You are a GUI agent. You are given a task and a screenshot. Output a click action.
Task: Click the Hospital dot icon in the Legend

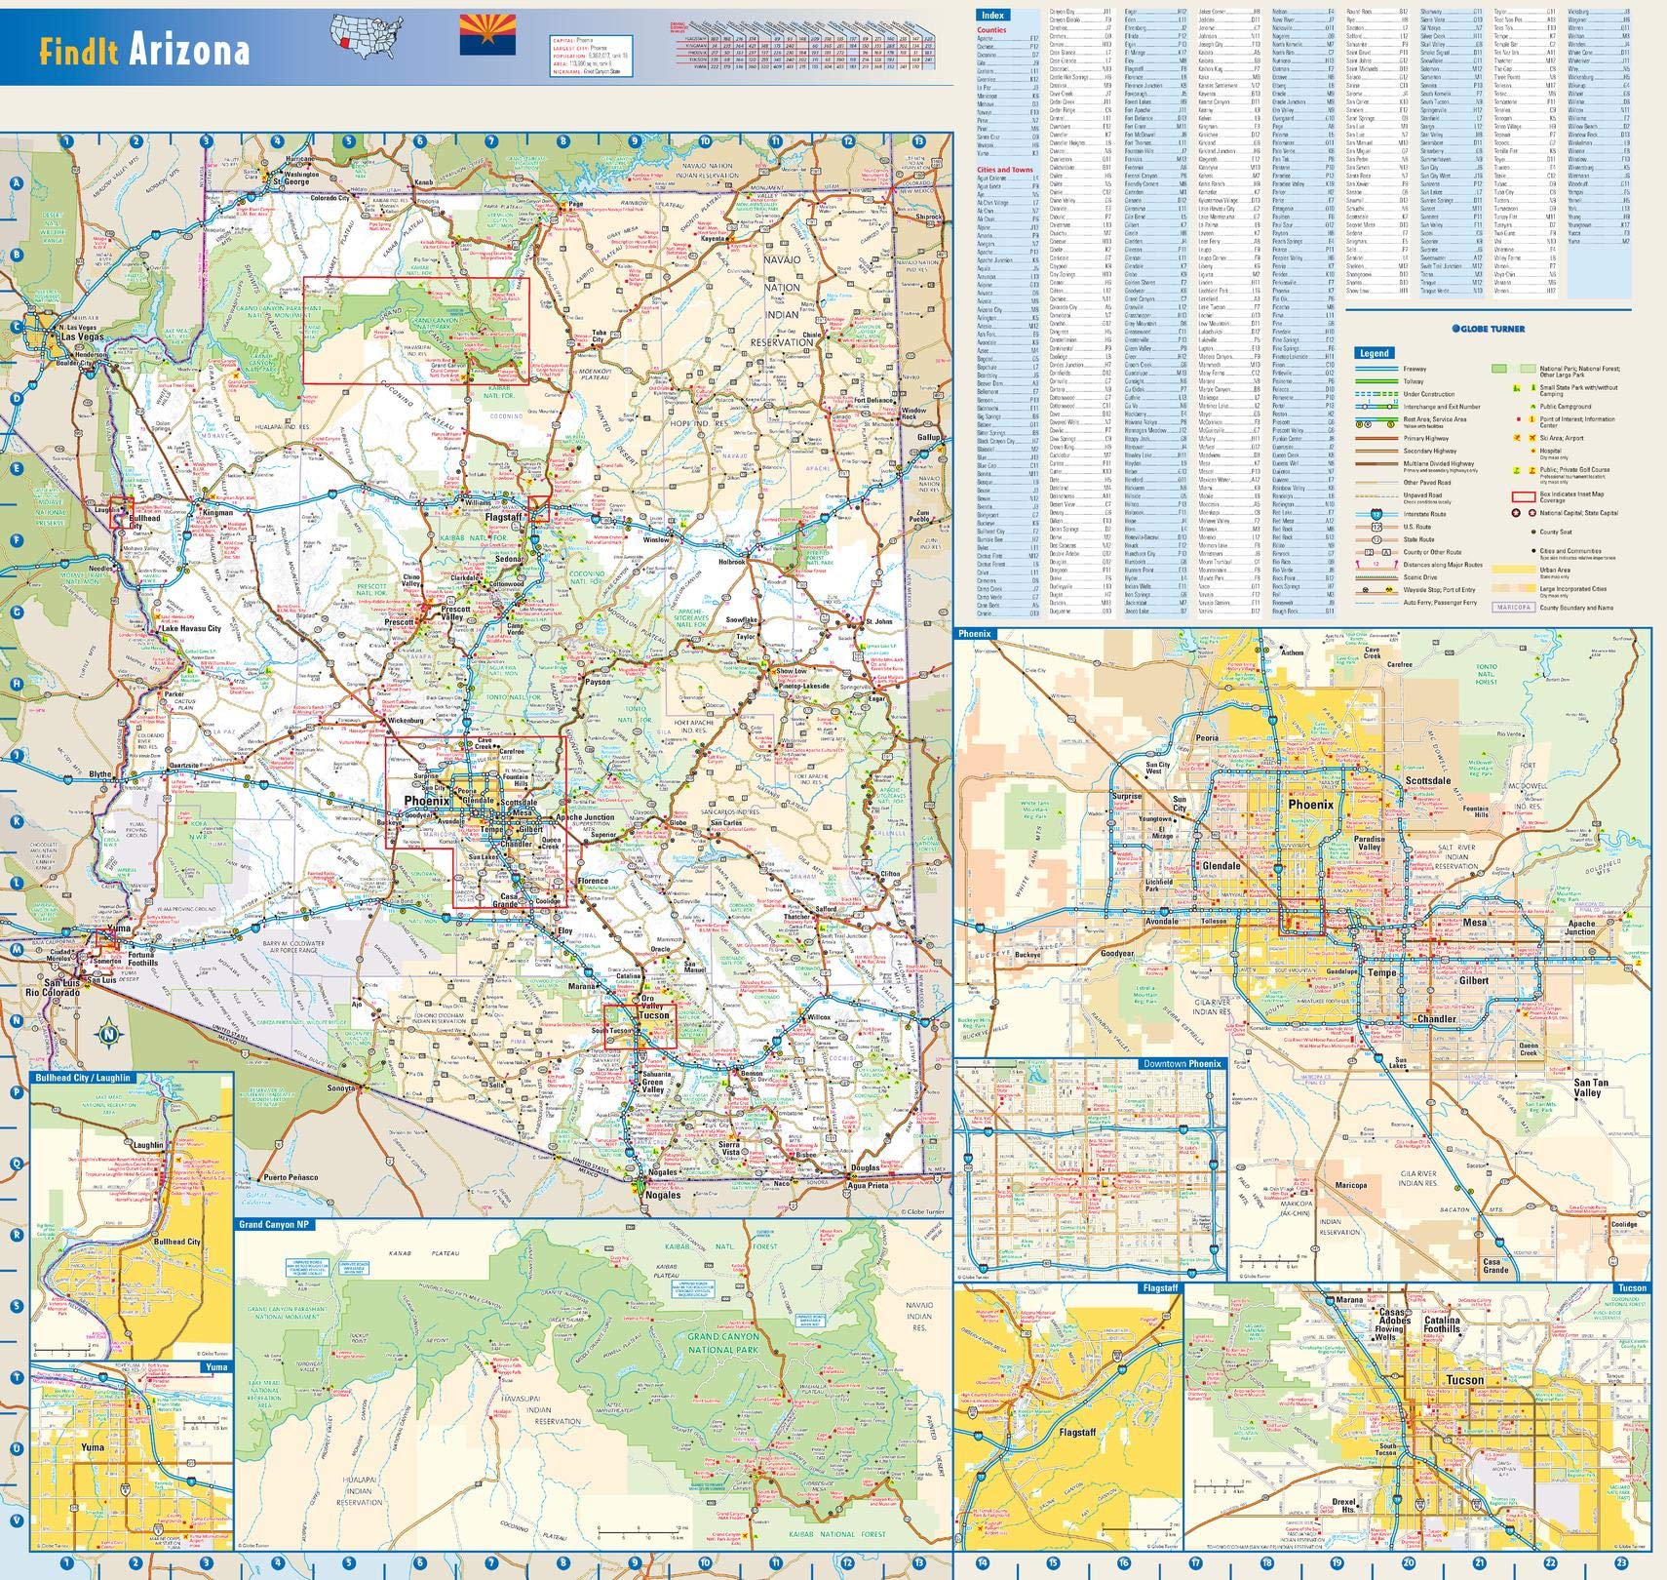pos(1532,451)
